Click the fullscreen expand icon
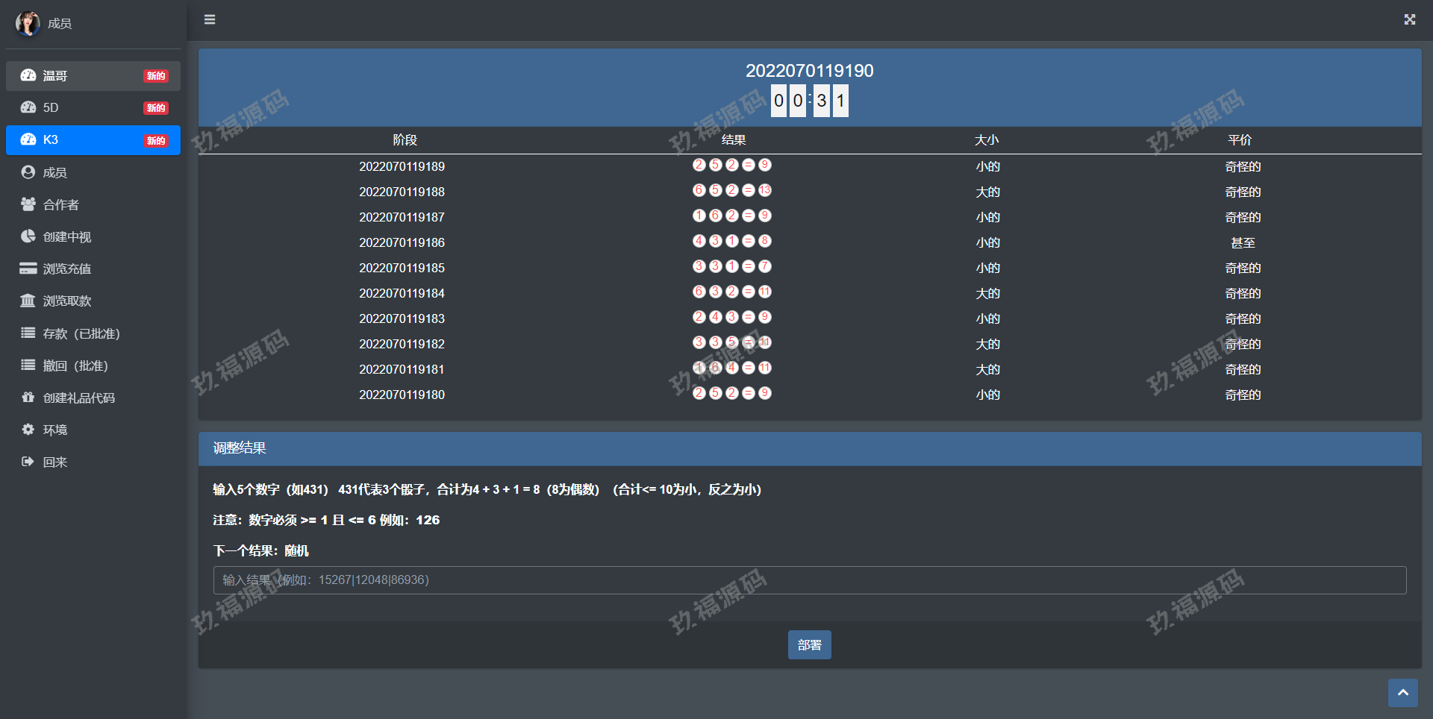This screenshot has height=719, width=1433. [x=1409, y=19]
